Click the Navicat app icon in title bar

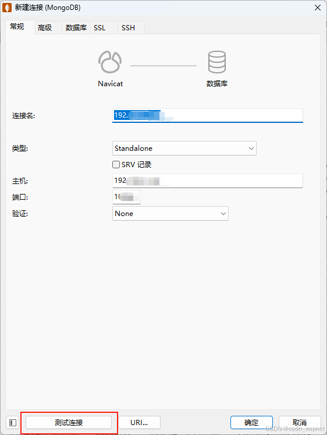(7, 8)
